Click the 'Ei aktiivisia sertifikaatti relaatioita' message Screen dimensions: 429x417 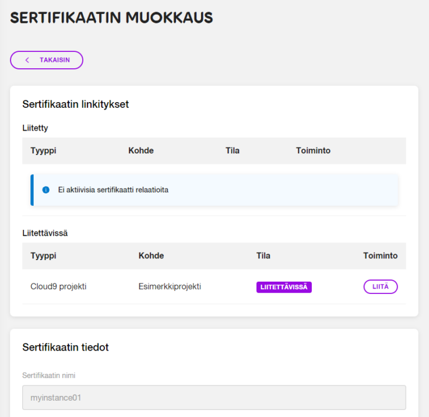[113, 190]
